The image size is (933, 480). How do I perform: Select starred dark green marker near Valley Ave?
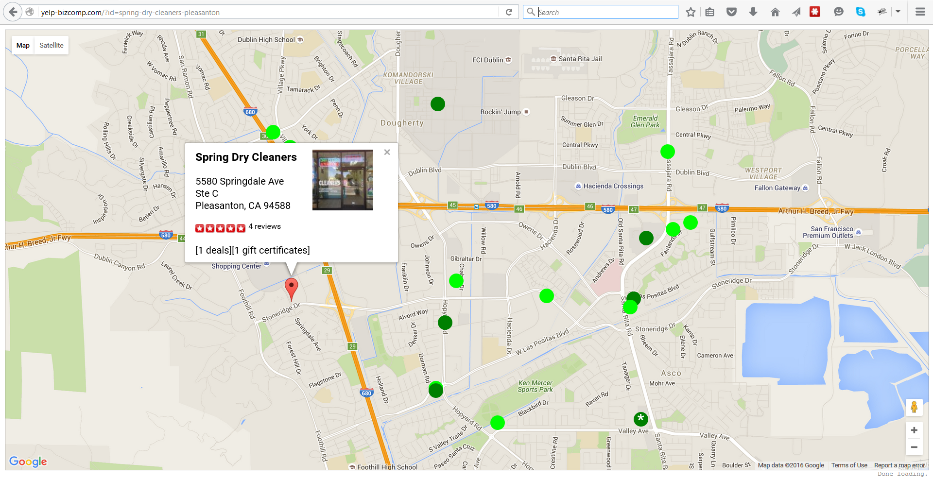click(641, 419)
